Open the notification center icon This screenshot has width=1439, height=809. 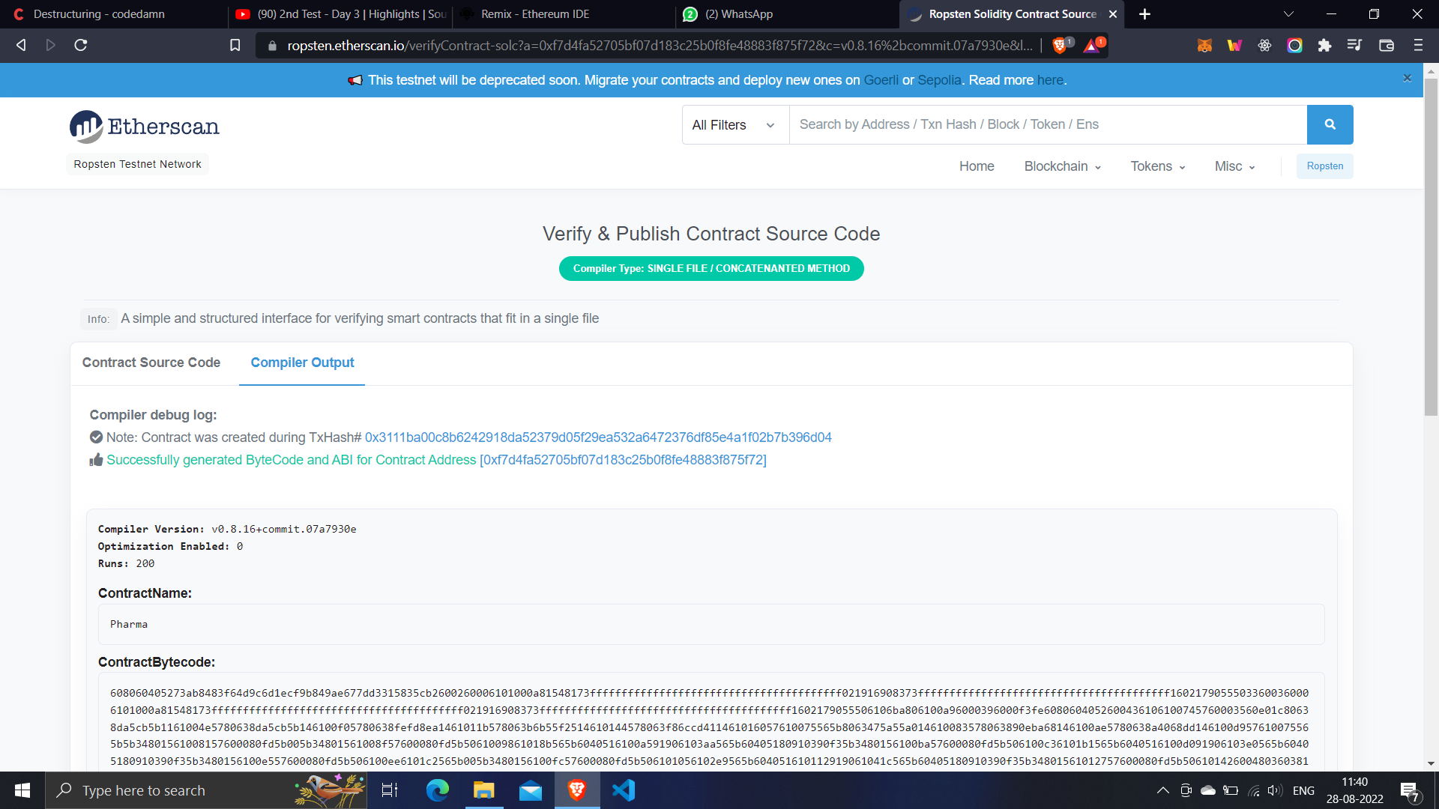point(1410,791)
